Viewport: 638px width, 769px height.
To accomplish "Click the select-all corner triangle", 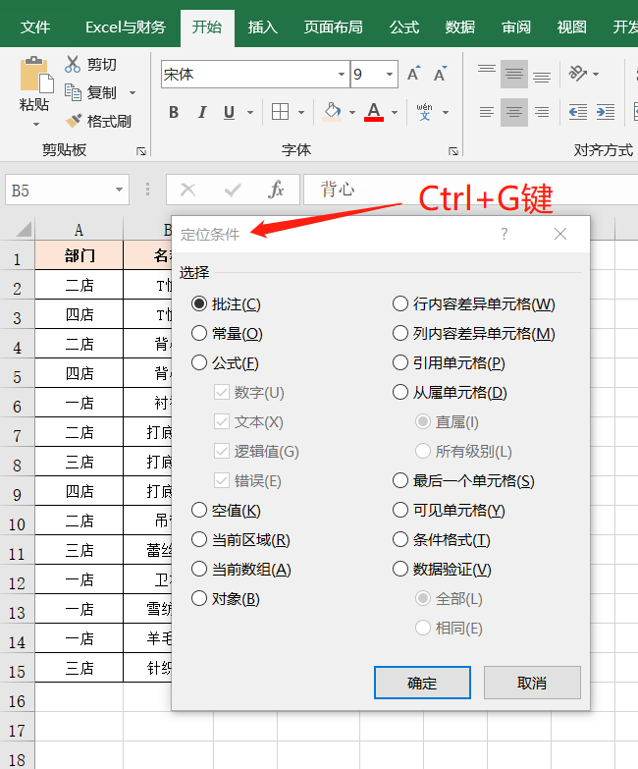I will click(23, 229).
